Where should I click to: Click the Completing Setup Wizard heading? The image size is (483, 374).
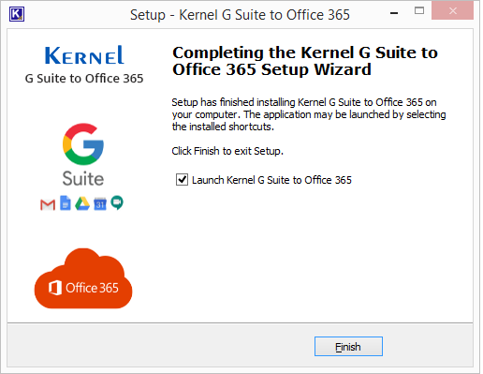click(305, 61)
